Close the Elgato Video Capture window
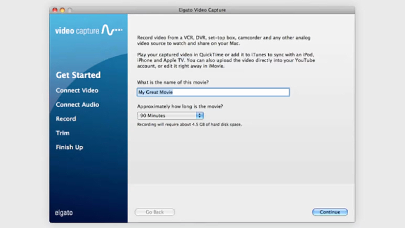405x228 pixels. point(55,10)
